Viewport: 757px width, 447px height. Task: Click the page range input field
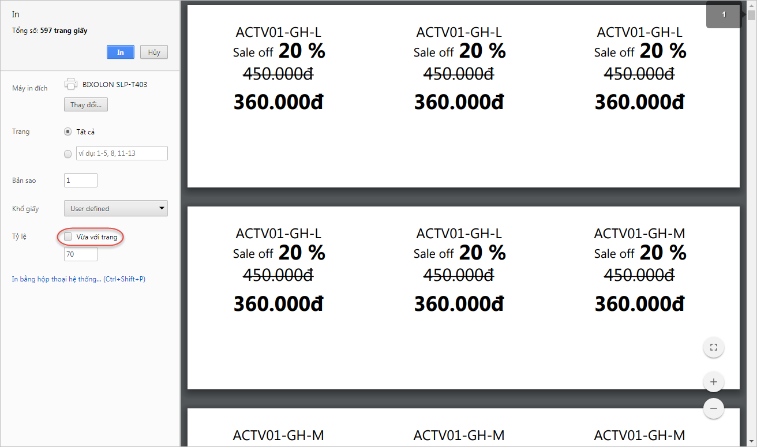(x=121, y=153)
